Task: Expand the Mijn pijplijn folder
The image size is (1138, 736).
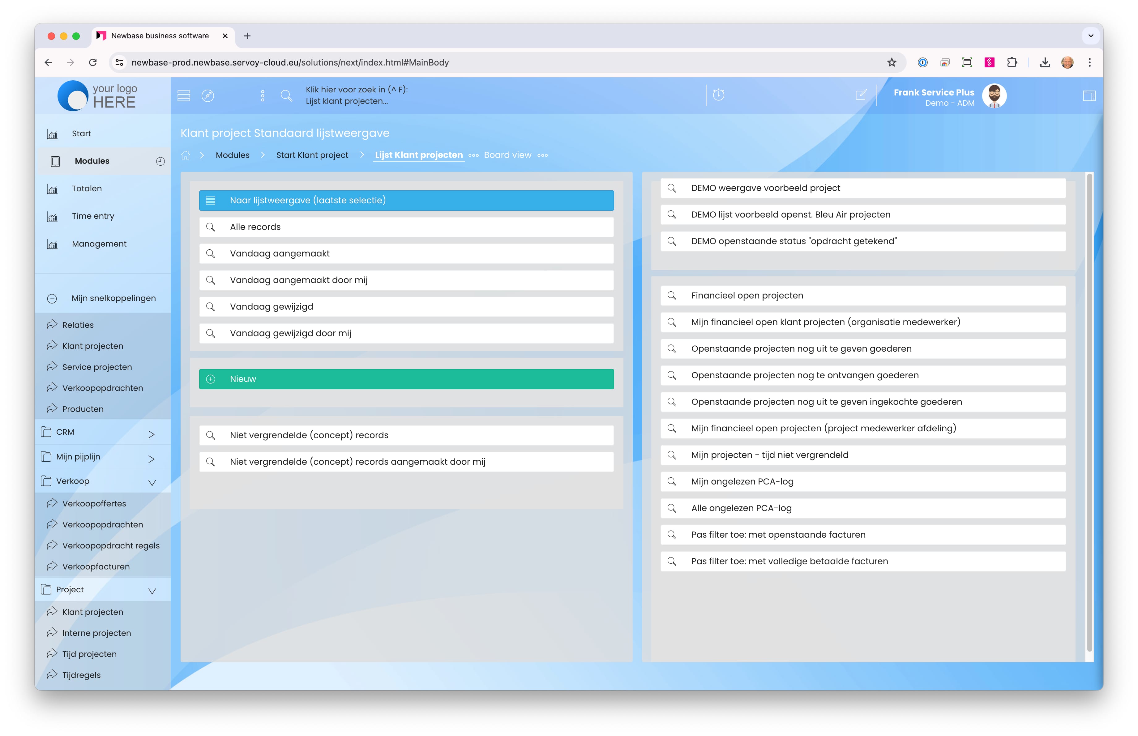Action: click(x=151, y=459)
